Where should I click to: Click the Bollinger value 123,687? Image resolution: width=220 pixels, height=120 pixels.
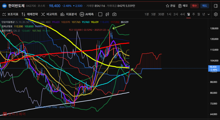click(26, 30)
